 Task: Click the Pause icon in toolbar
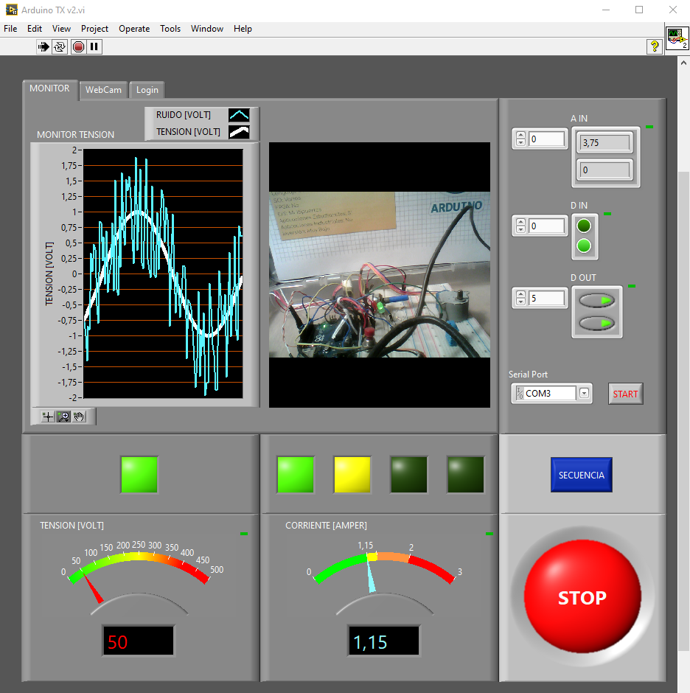(94, 46)
